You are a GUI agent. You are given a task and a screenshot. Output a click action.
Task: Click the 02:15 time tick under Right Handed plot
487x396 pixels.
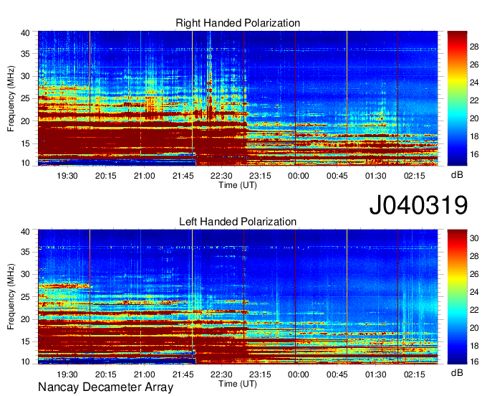pyautogui.click(x=415, y=176)
